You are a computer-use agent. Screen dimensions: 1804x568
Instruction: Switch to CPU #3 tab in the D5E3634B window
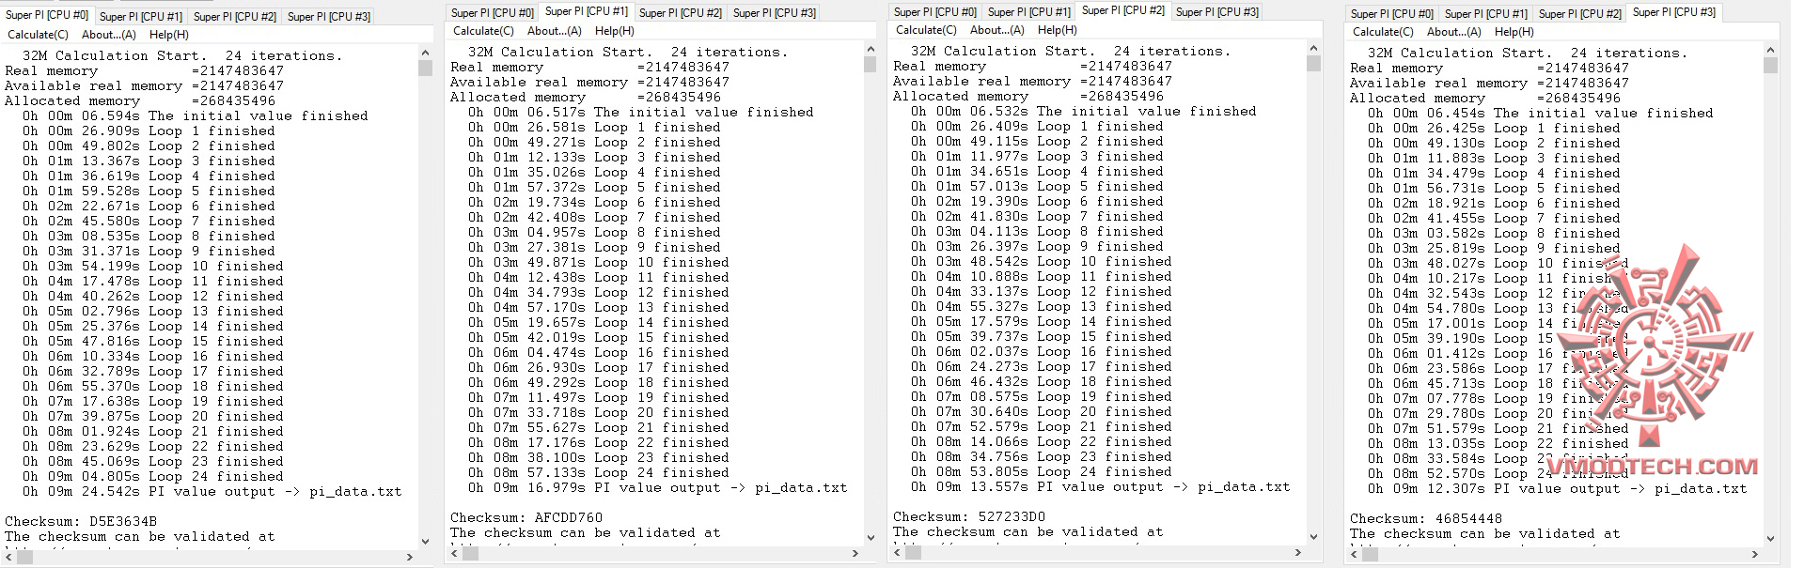(x=329, y=17)
